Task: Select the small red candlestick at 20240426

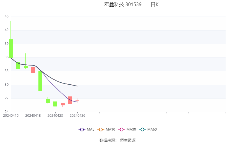Action: (77, 101)
